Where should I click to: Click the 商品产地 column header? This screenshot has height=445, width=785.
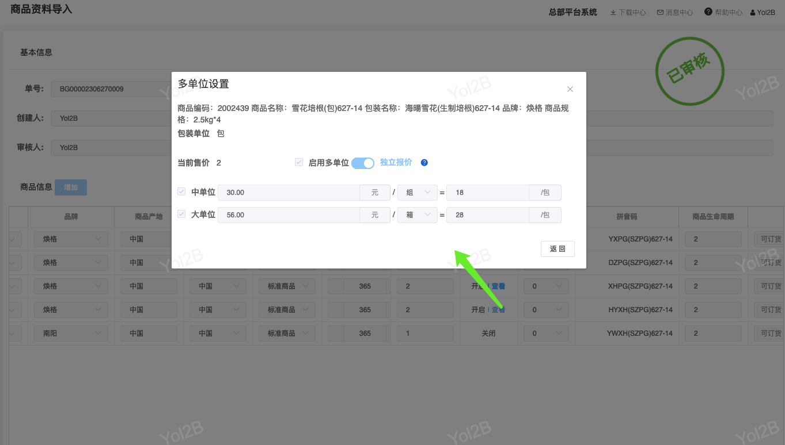point(149,217)
